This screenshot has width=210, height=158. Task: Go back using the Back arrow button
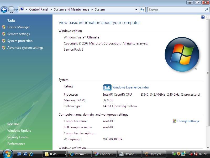[4, 9]
